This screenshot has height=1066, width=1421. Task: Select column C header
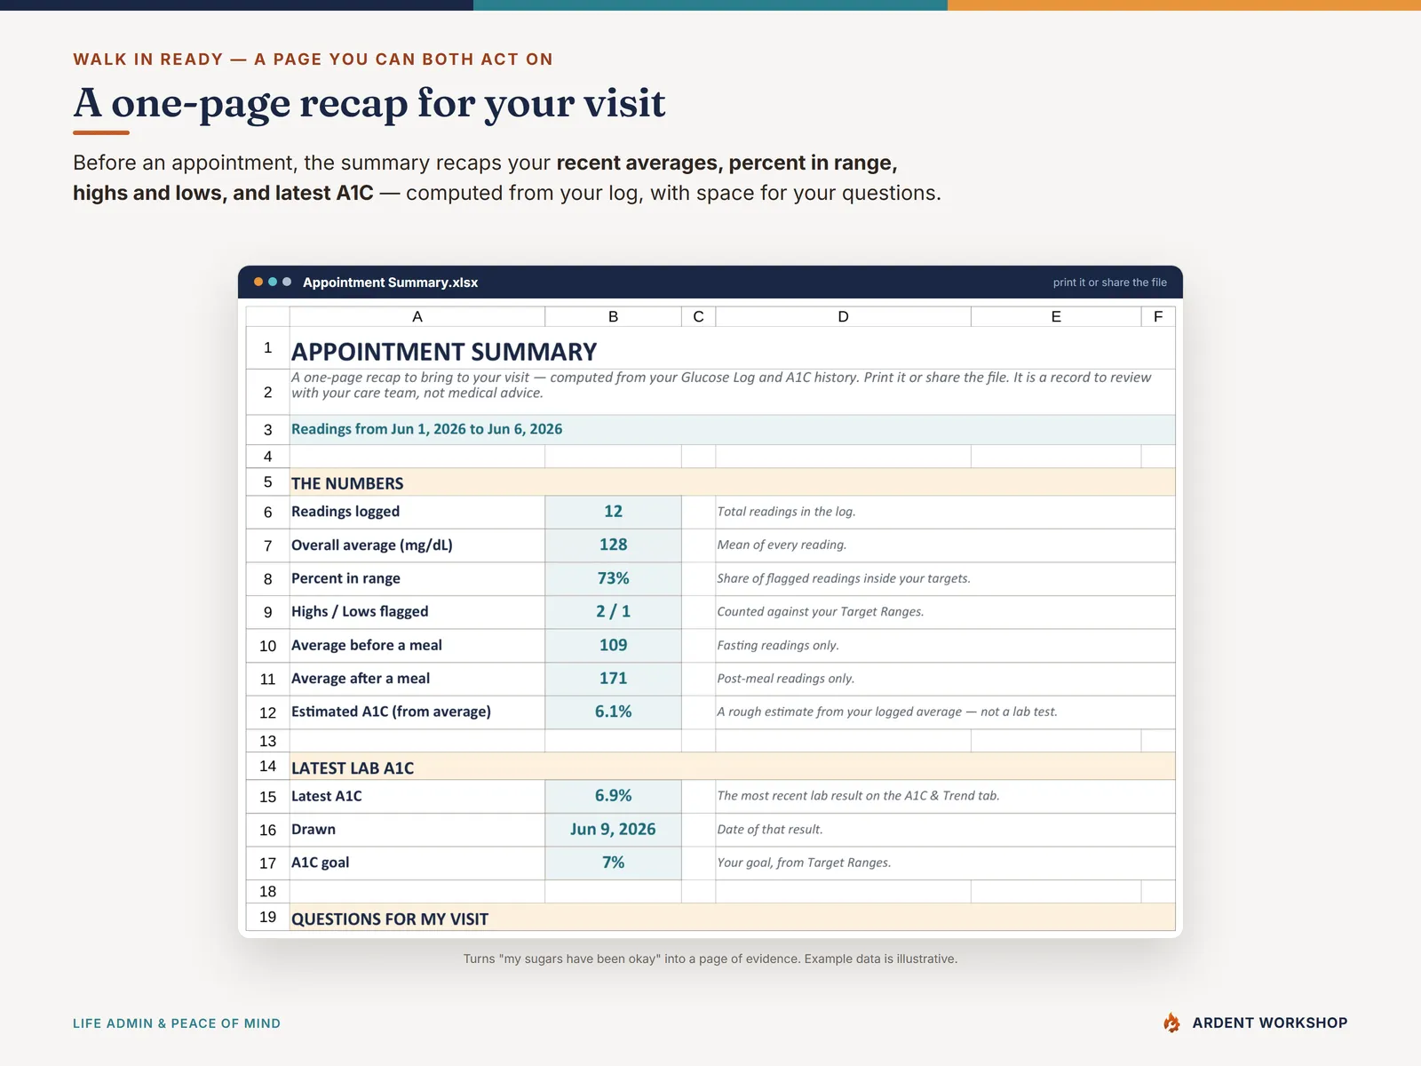[698, 316]
